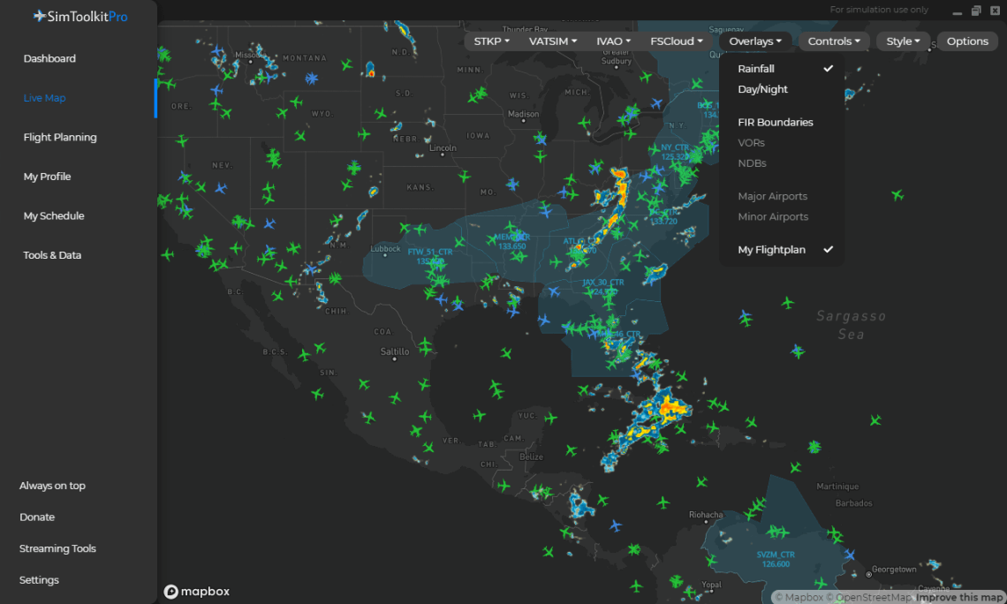Open the Style dropdown
1007x604 pixels.
pos(903,42)
